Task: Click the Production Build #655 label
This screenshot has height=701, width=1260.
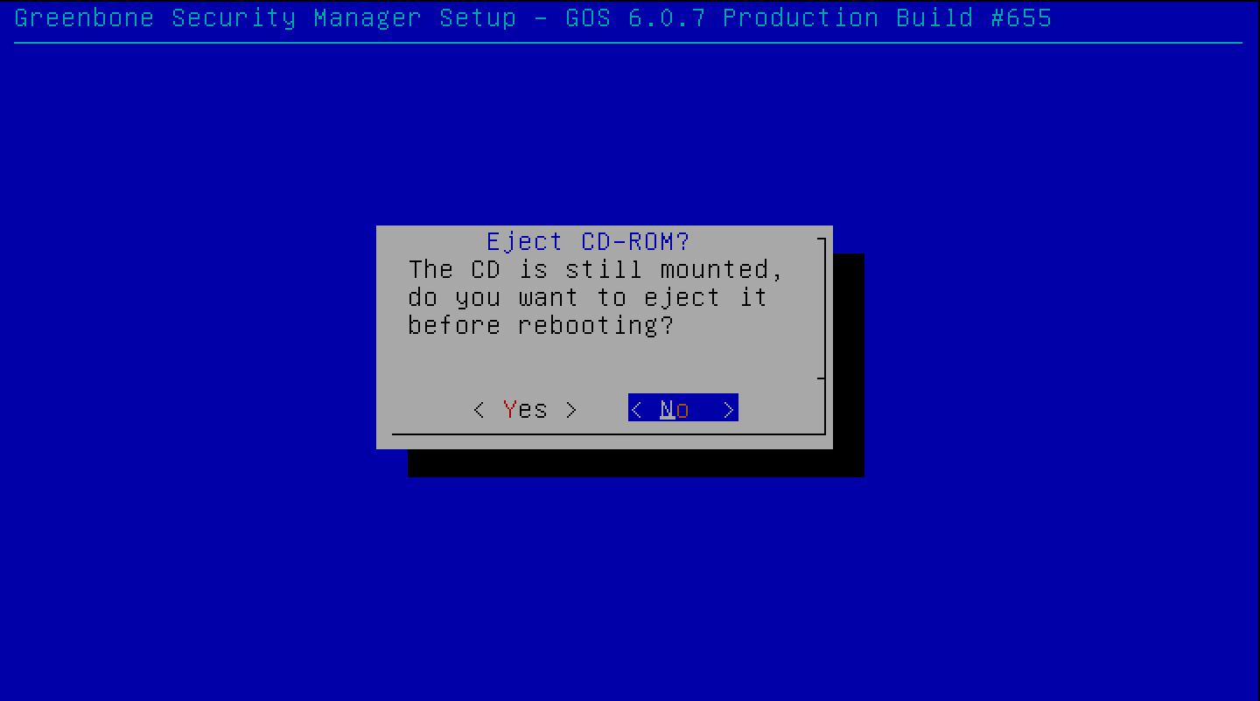Action: point(887,18)
